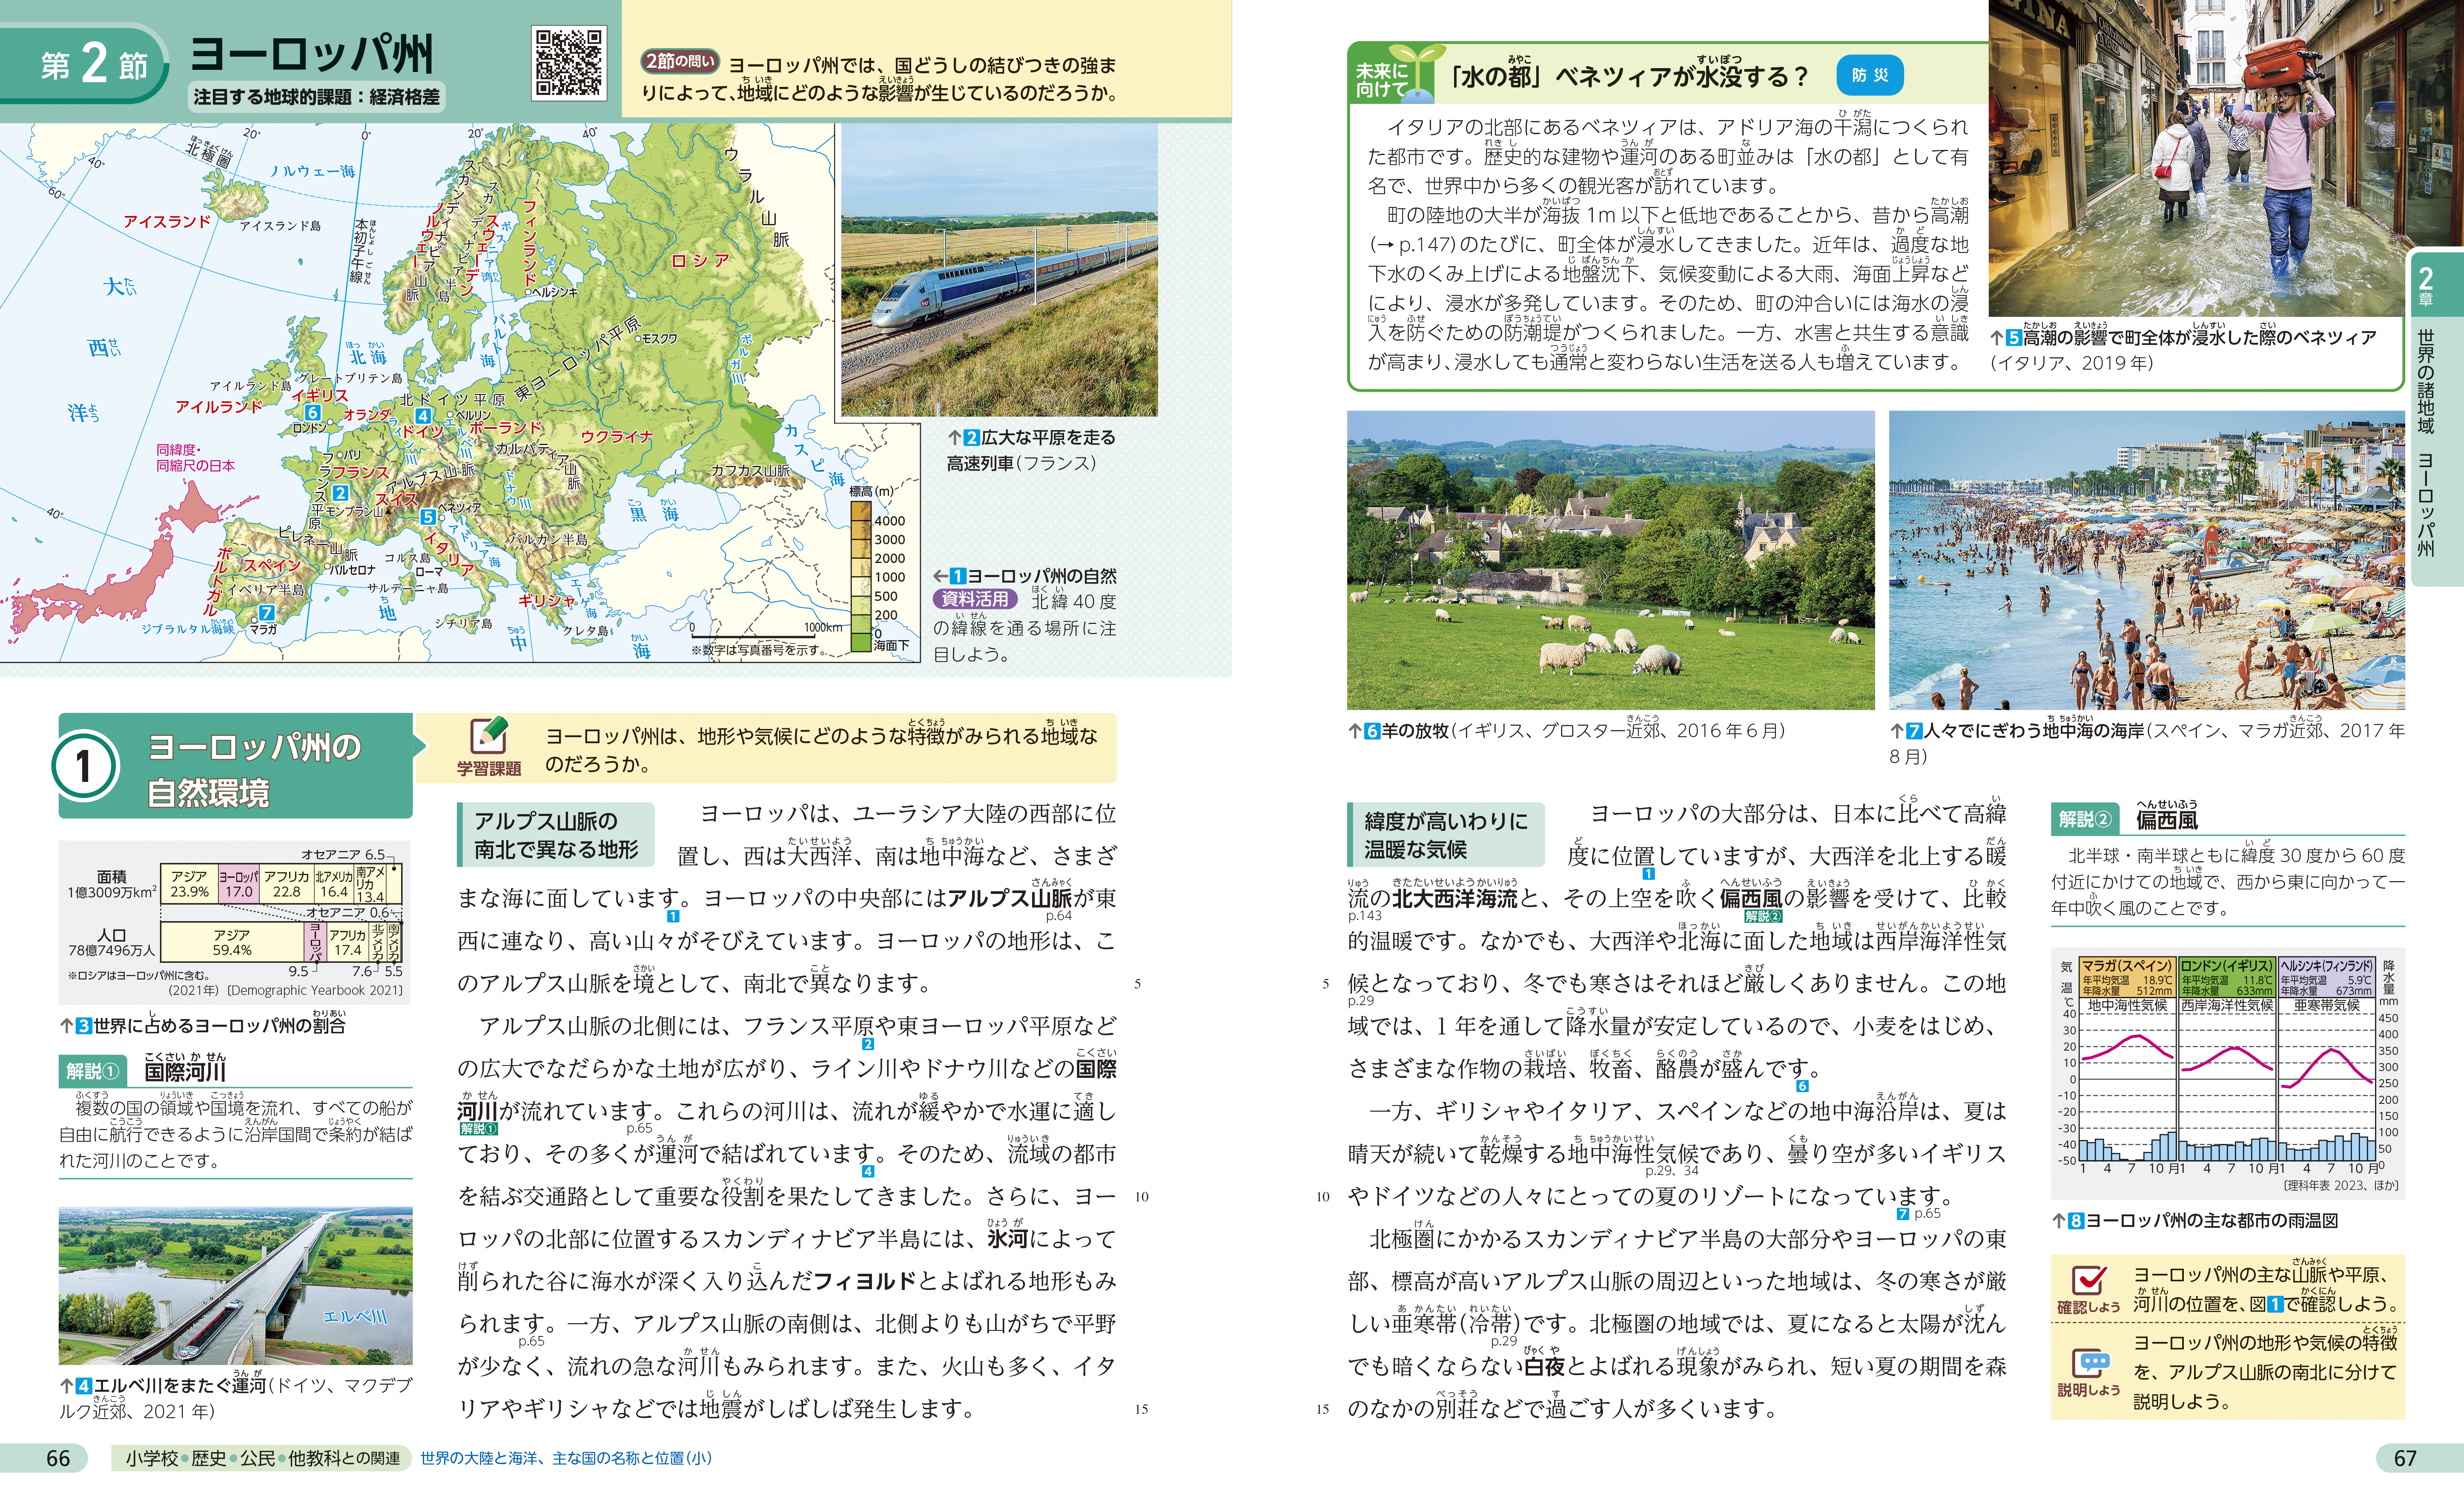This screenshot has width=2464, height=1508.
Task: Click blue photo marker 5 on the map near ベネツィア
Action: (x=428, y=517)
